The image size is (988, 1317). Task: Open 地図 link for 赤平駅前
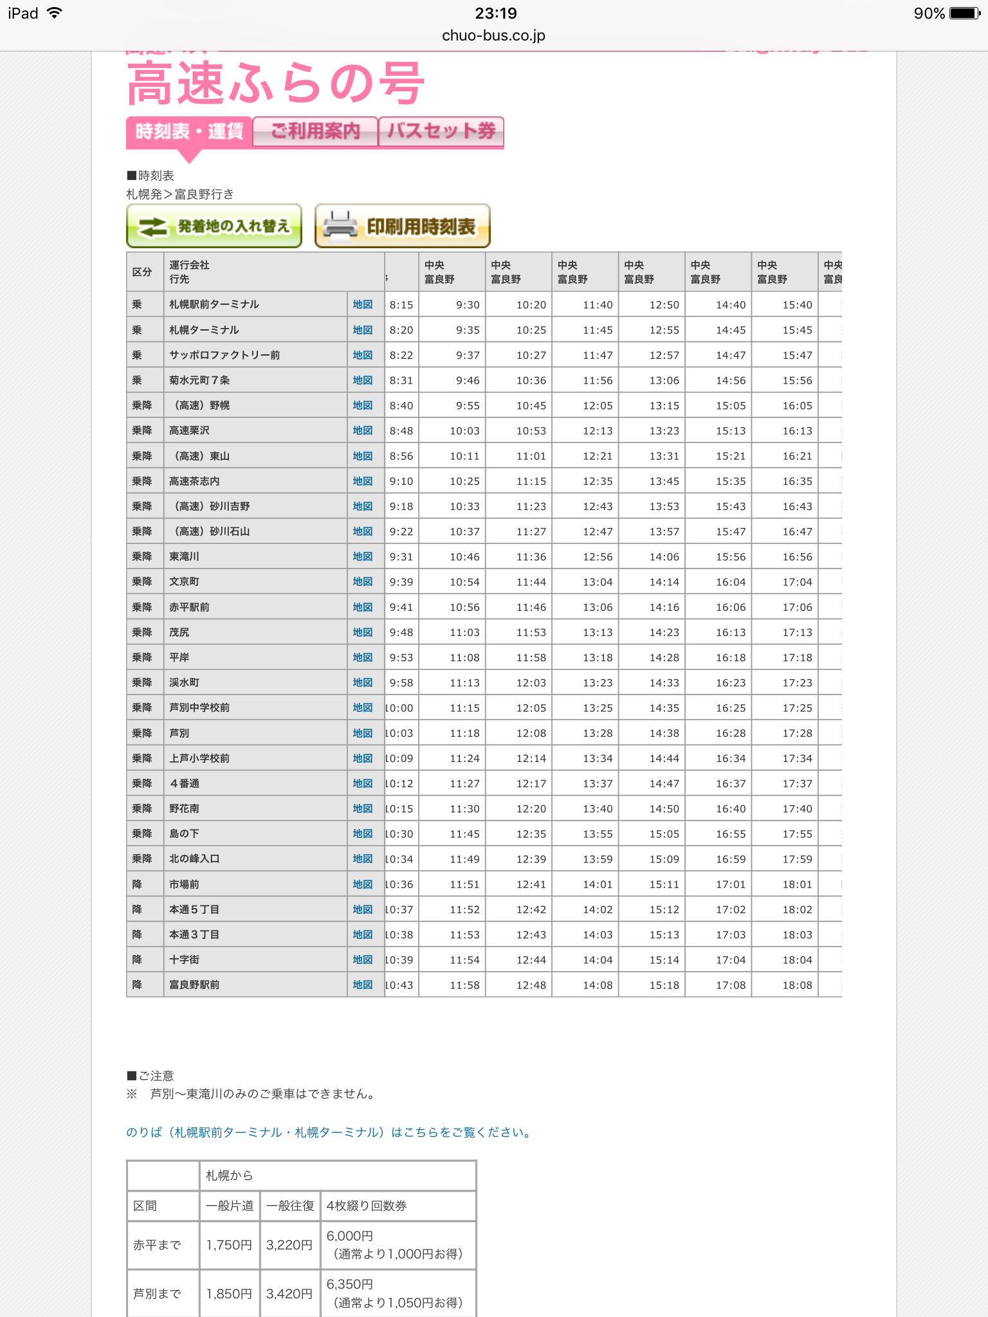coord(363,607)
